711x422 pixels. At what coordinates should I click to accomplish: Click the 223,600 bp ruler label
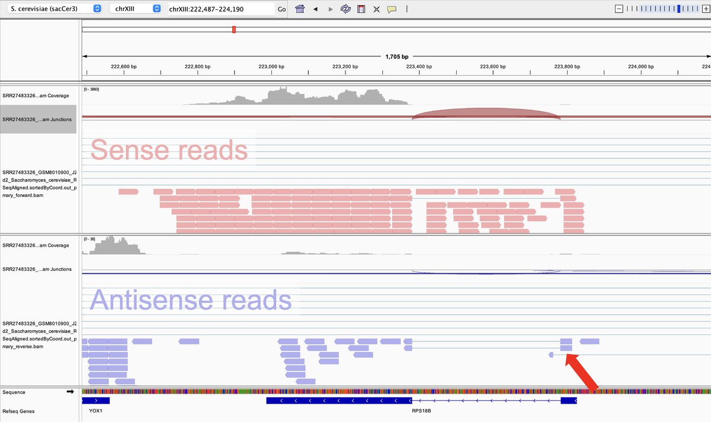pyautogui.click(x=493, y=66)
